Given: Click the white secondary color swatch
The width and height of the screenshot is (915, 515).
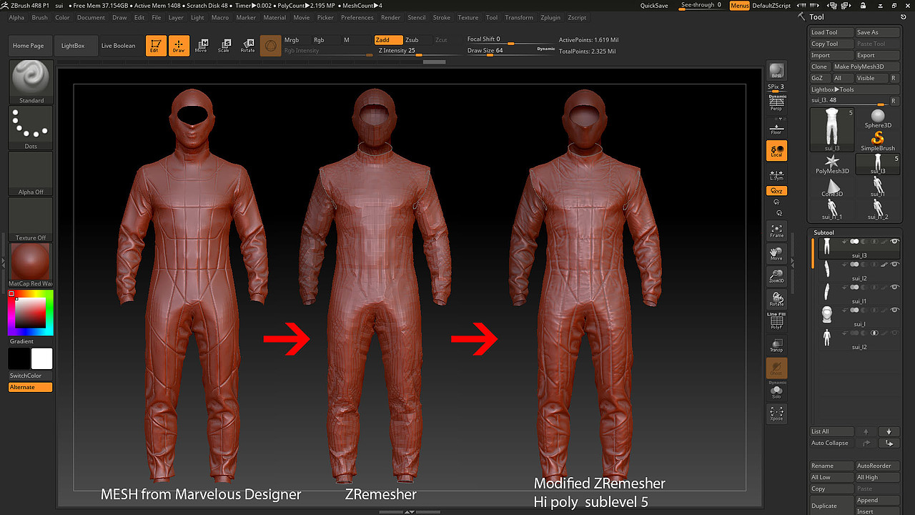Looking at the screenshot, I should [x=41, y=358].
